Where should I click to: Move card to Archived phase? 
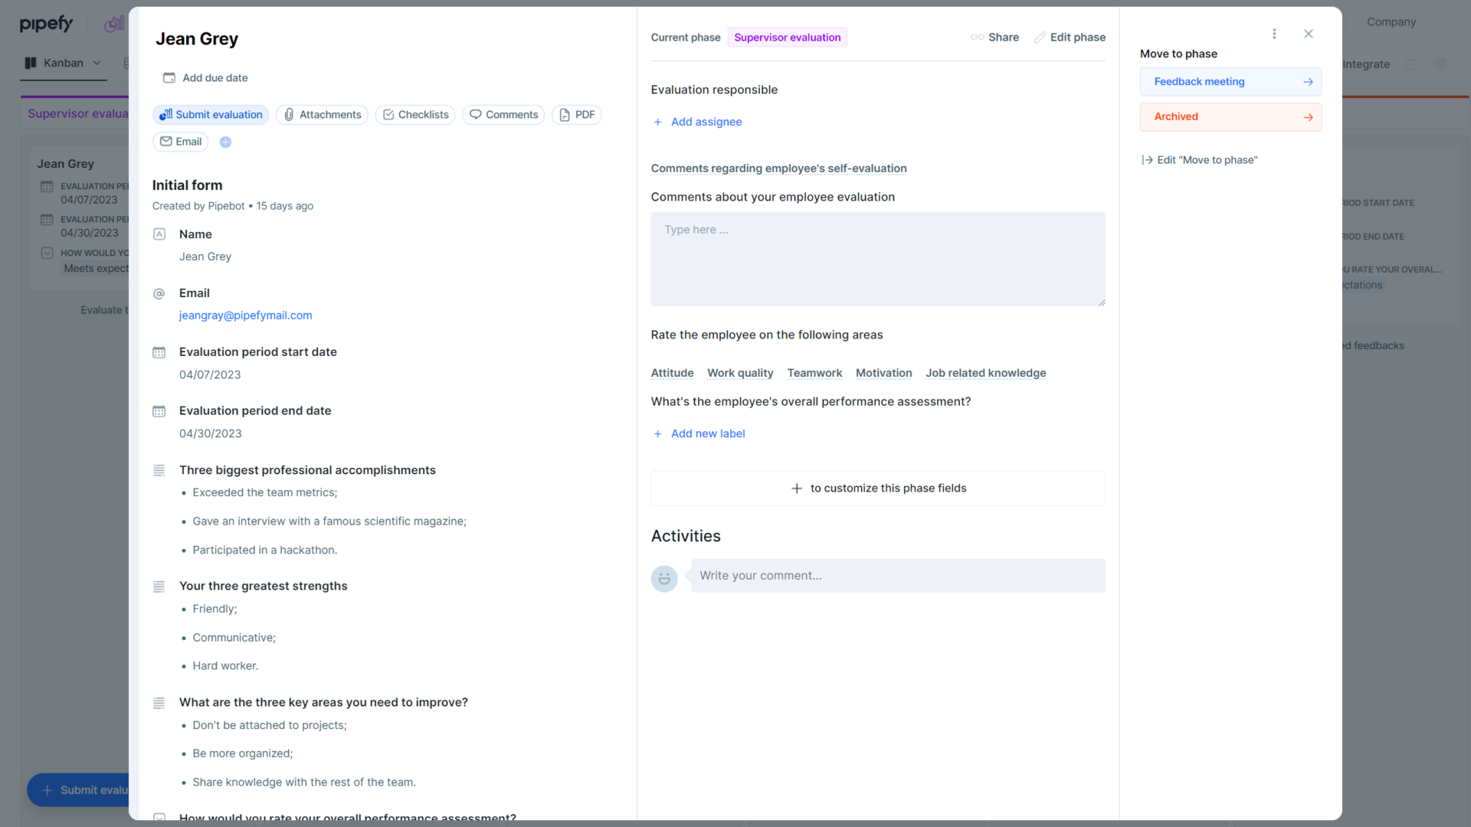(1230, 117)
